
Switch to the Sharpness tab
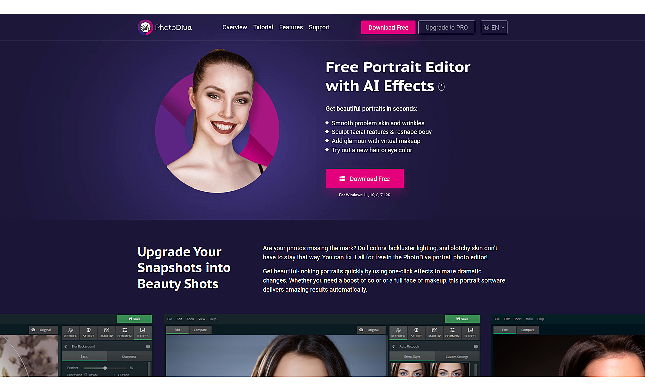[x=129, y=356]
